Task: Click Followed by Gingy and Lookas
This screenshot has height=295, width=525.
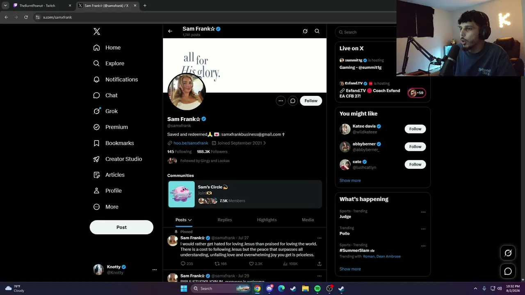Action: [205, 161]
